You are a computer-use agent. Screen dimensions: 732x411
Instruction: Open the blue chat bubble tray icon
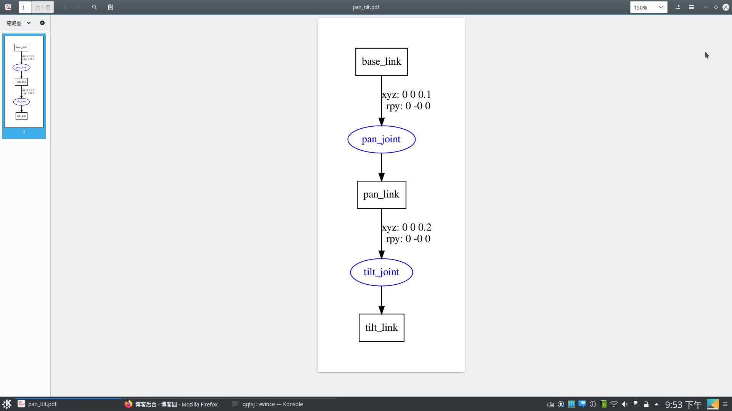coord(582,404)
